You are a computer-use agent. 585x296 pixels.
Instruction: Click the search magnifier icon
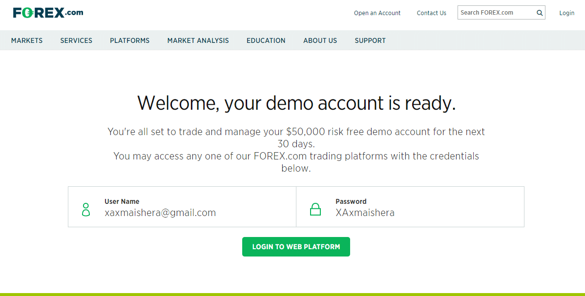539,12
